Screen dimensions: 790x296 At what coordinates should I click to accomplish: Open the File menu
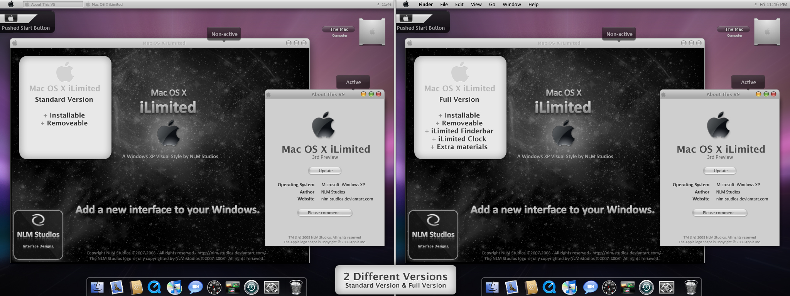point(444,4)
